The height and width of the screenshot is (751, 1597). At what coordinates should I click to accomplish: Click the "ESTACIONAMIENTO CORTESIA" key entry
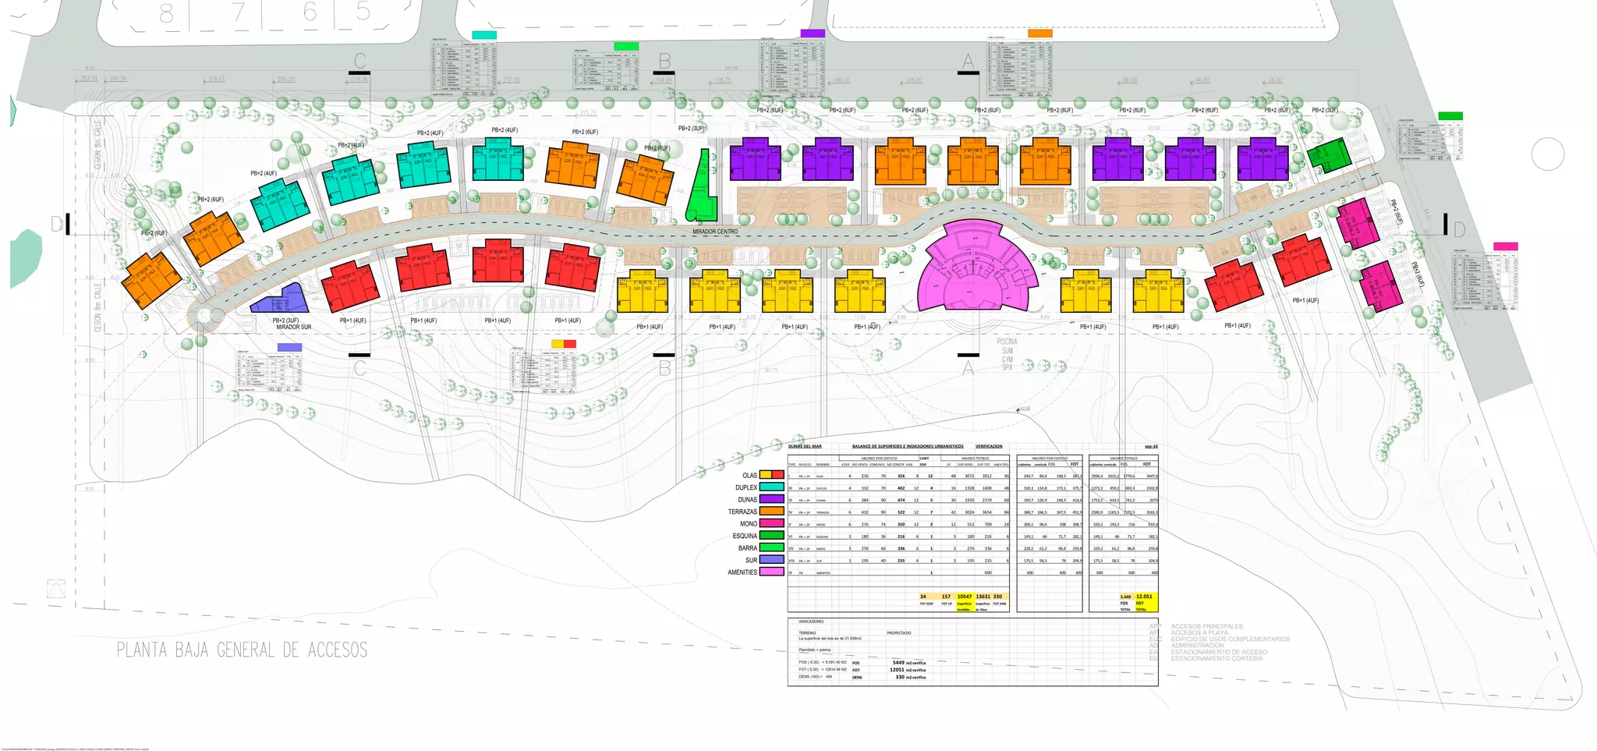tap(1216, 658)
